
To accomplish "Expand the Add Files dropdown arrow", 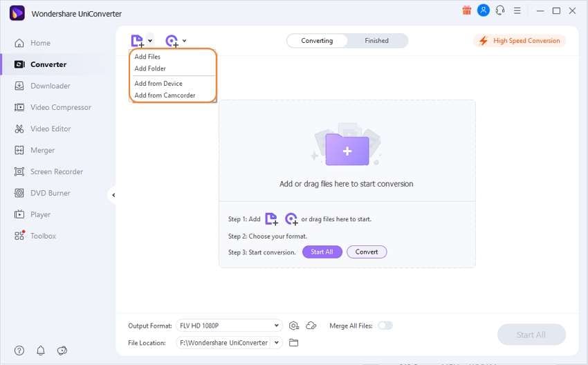I will [150, 41].
